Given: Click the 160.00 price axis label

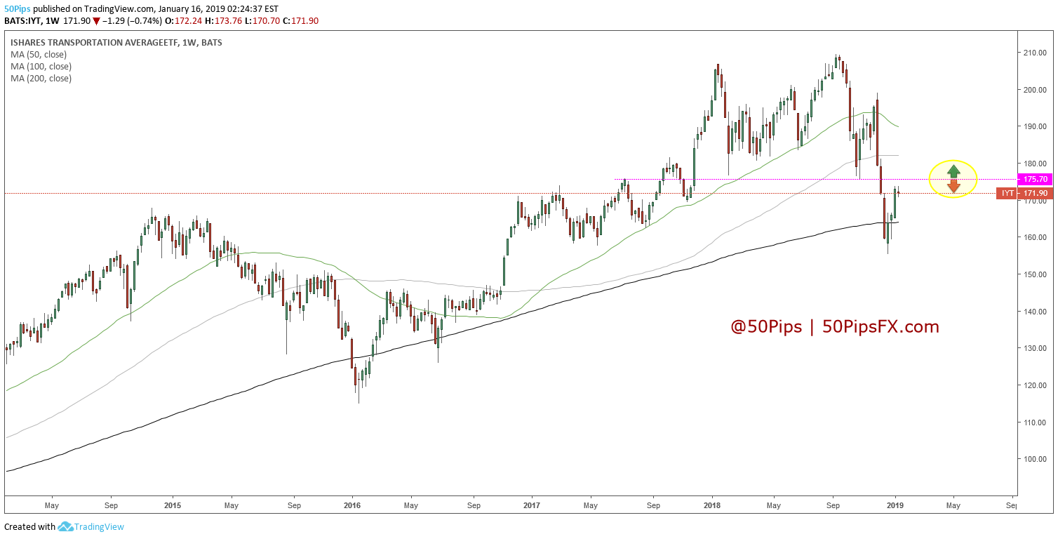Looking at the screenshot, I should (1036, 237).
